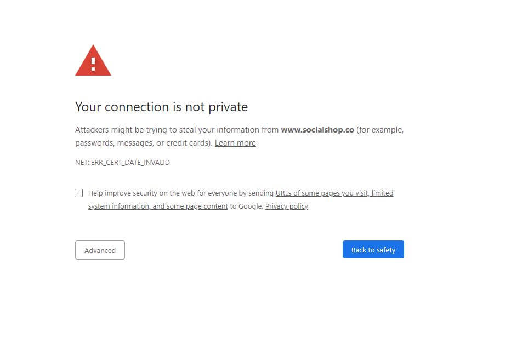Click the red warning triangle icon

coord(93,61)
